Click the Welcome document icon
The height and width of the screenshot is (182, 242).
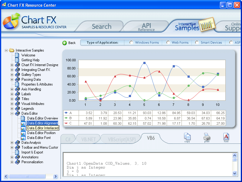[x=17, y=55]
